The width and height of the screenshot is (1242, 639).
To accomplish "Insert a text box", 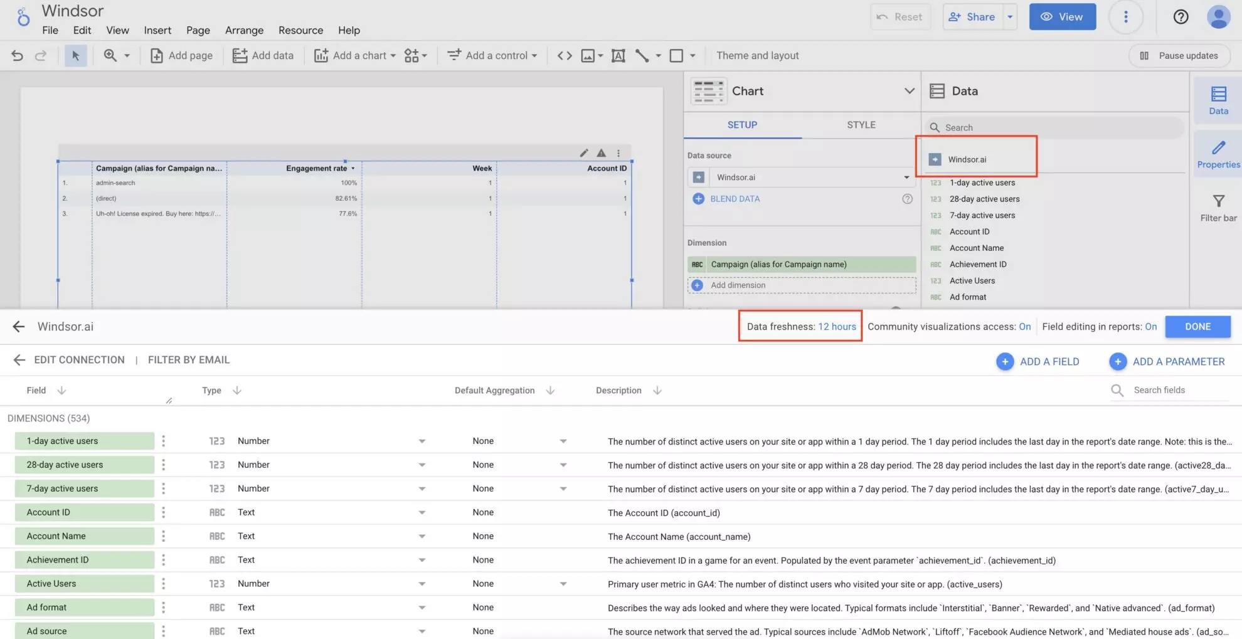I will pyautogui.click(x=618, y=55).
